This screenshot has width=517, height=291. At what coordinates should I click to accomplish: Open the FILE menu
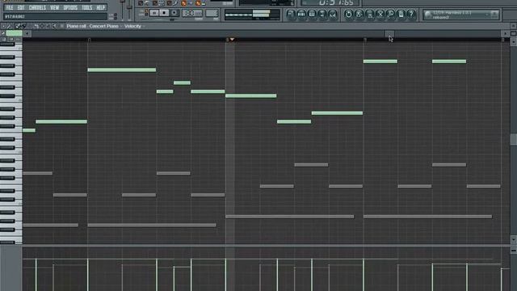(10, 7)
